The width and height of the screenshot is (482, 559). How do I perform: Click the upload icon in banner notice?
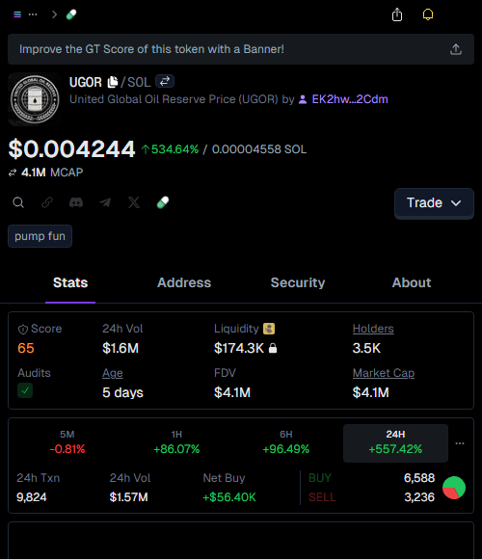tap(456, 49)
